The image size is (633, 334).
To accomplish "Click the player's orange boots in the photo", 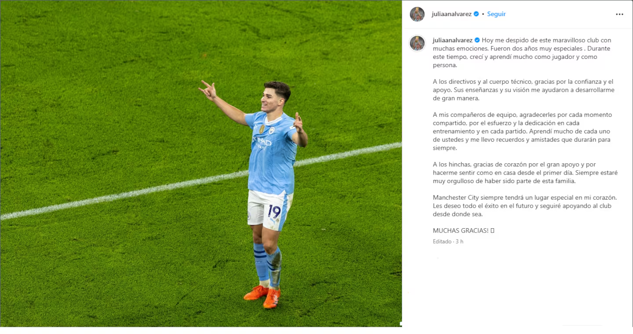I will (263, 296).
